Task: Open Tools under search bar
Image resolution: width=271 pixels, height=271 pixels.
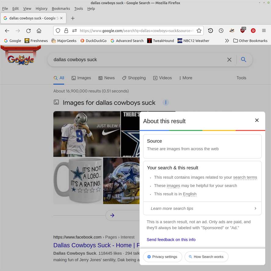Action: (241, 78)
